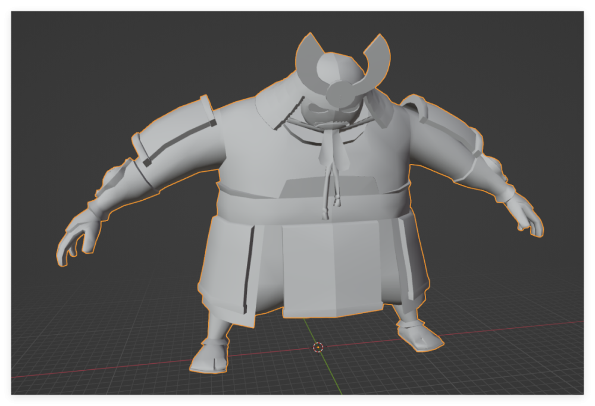Click the 3D cursor at grid origin
595x406 pixels.
pos(318,347)
